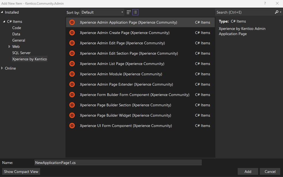Collapse the Installed tree node
This screenshot has width=283, height=177.
(2, 12)
